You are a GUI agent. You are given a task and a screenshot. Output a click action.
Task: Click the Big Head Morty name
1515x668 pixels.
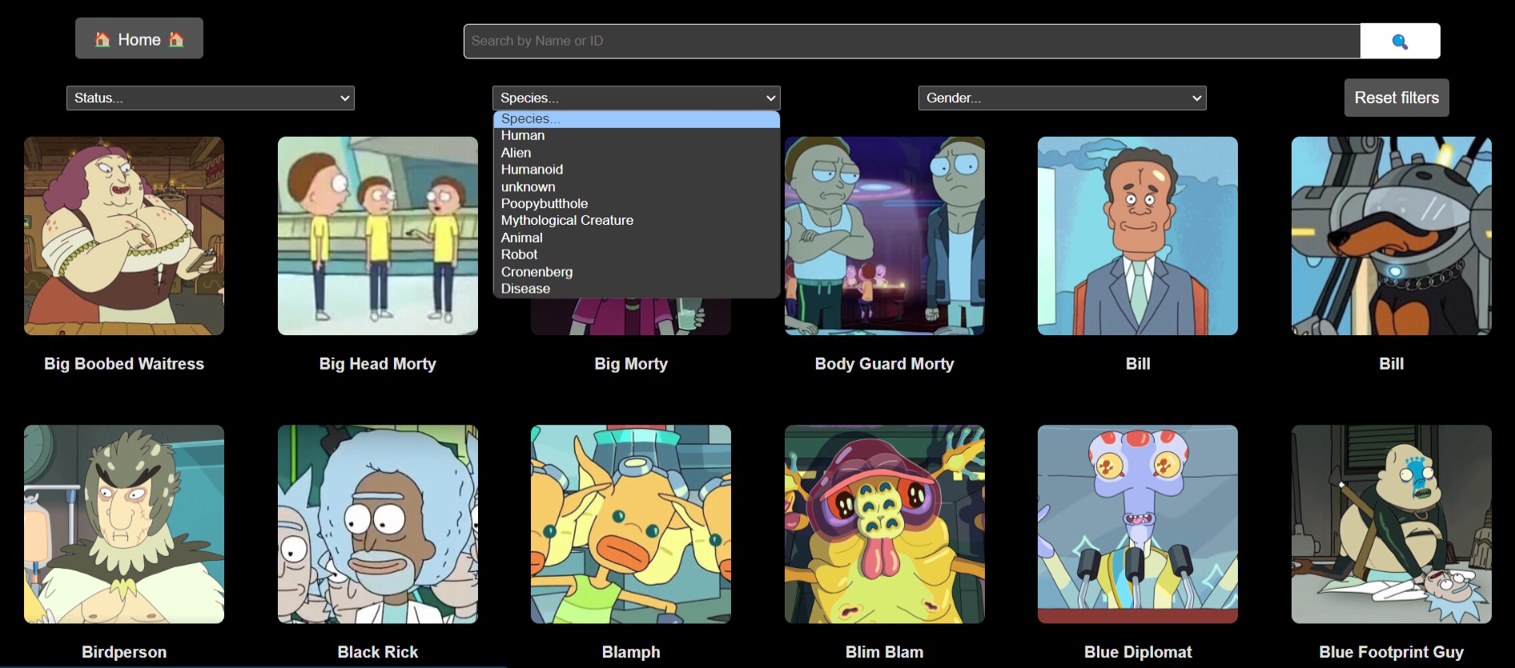[378, 364]
